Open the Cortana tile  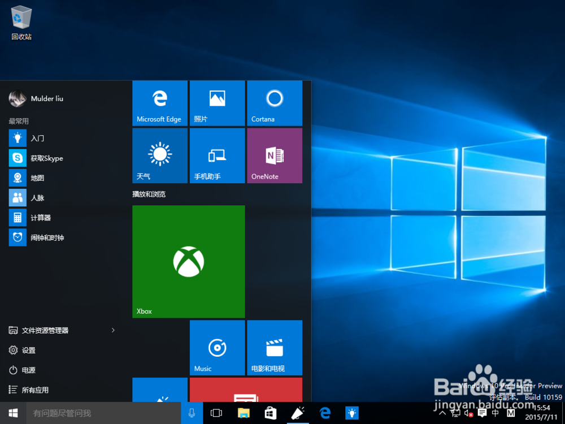click(275, 103)
